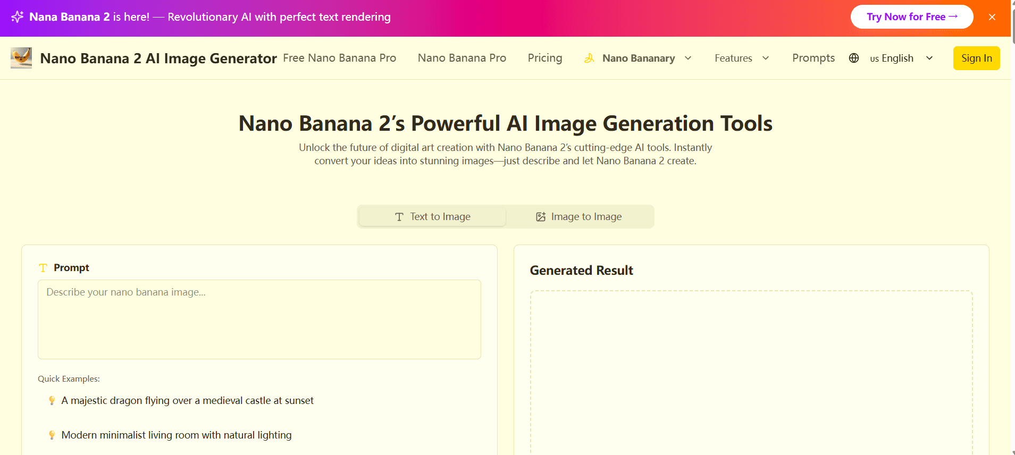The height and width of the screenshot is (455, 1015).
Task: Click the Sign In button
Action: coord(977,58)
